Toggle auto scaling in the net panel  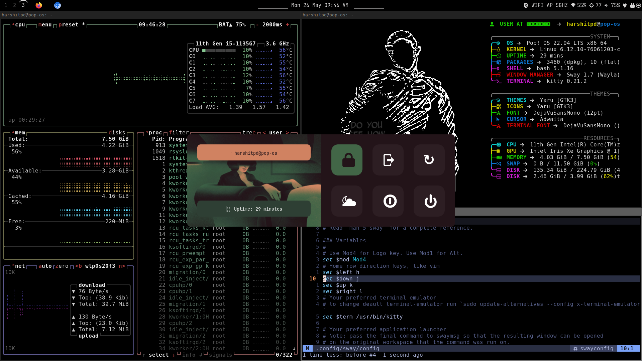point(44,266)
